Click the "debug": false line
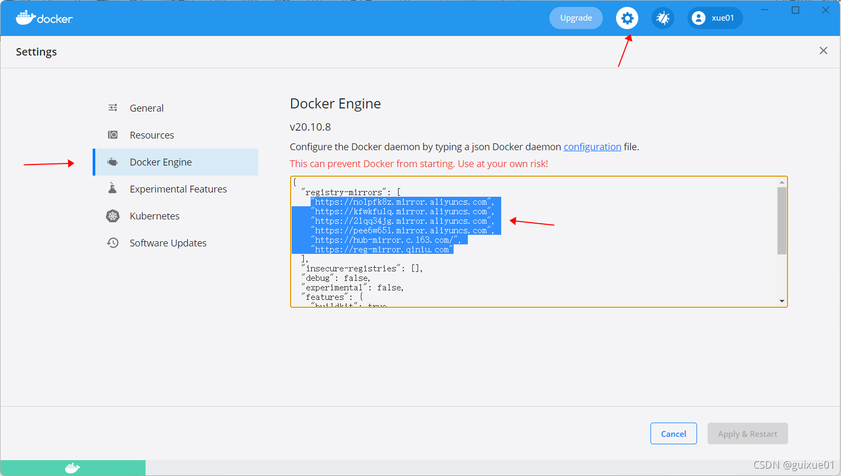841x476 pixels. [336, 278]
